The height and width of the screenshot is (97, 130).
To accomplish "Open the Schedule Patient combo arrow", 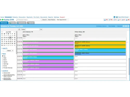I will pos(41,20).
